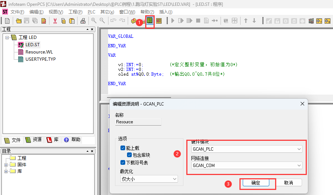Open the 其它(x) menu
Viewport: 333px width, 195px height.
click(x=107, y=12)
